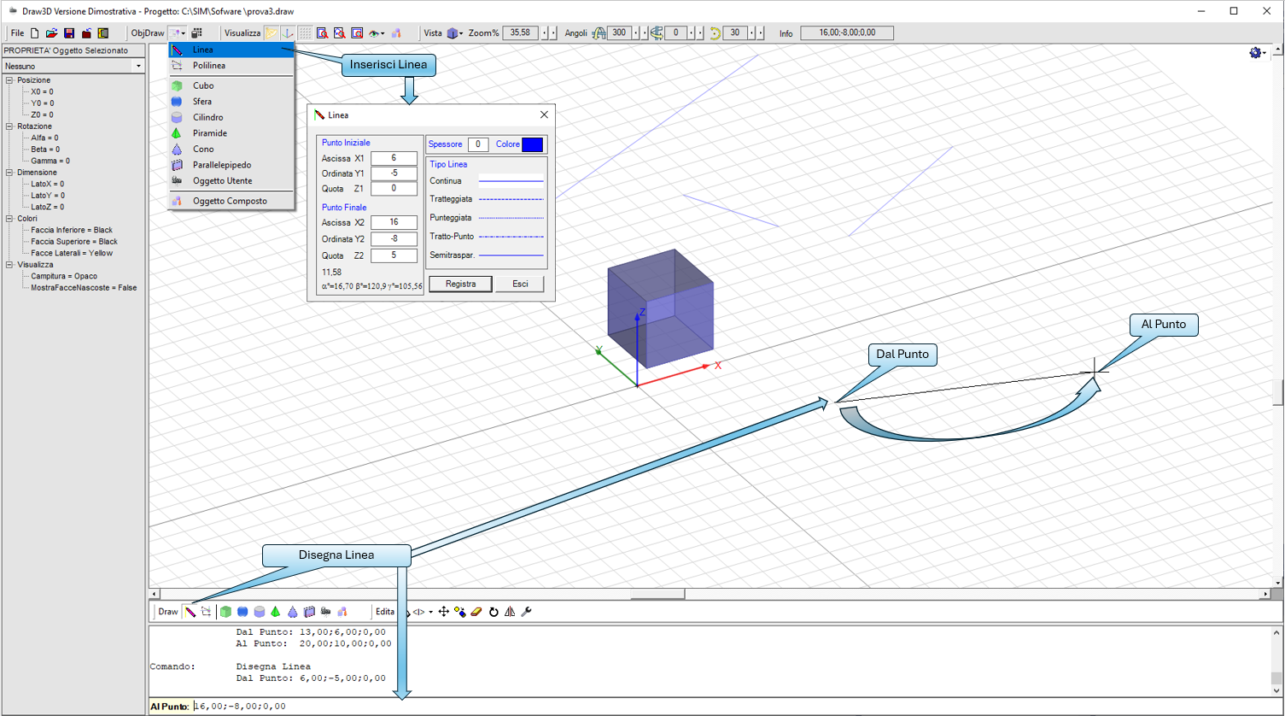The height and width of the screenshot is (716, 1285).
Task: Click Registra in the Linea dialog
Action: [460, 284]
